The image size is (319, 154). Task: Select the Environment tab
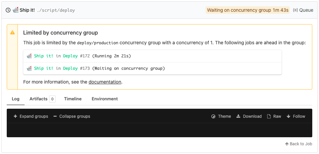click(x=105, y=99)
